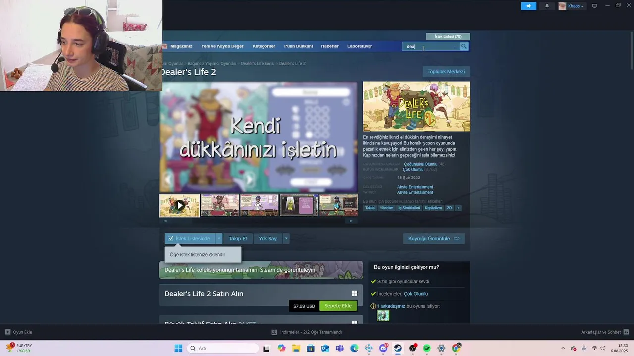Open the Puan Dükkânı tab
Image resolution: width=634 pixels, height=356 pixels.
click(x=298, y=46)
